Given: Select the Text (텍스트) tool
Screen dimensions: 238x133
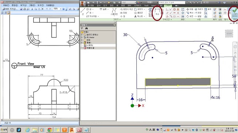Looking at the screenshot, I should pyautogui.click(x=139, y=16).
